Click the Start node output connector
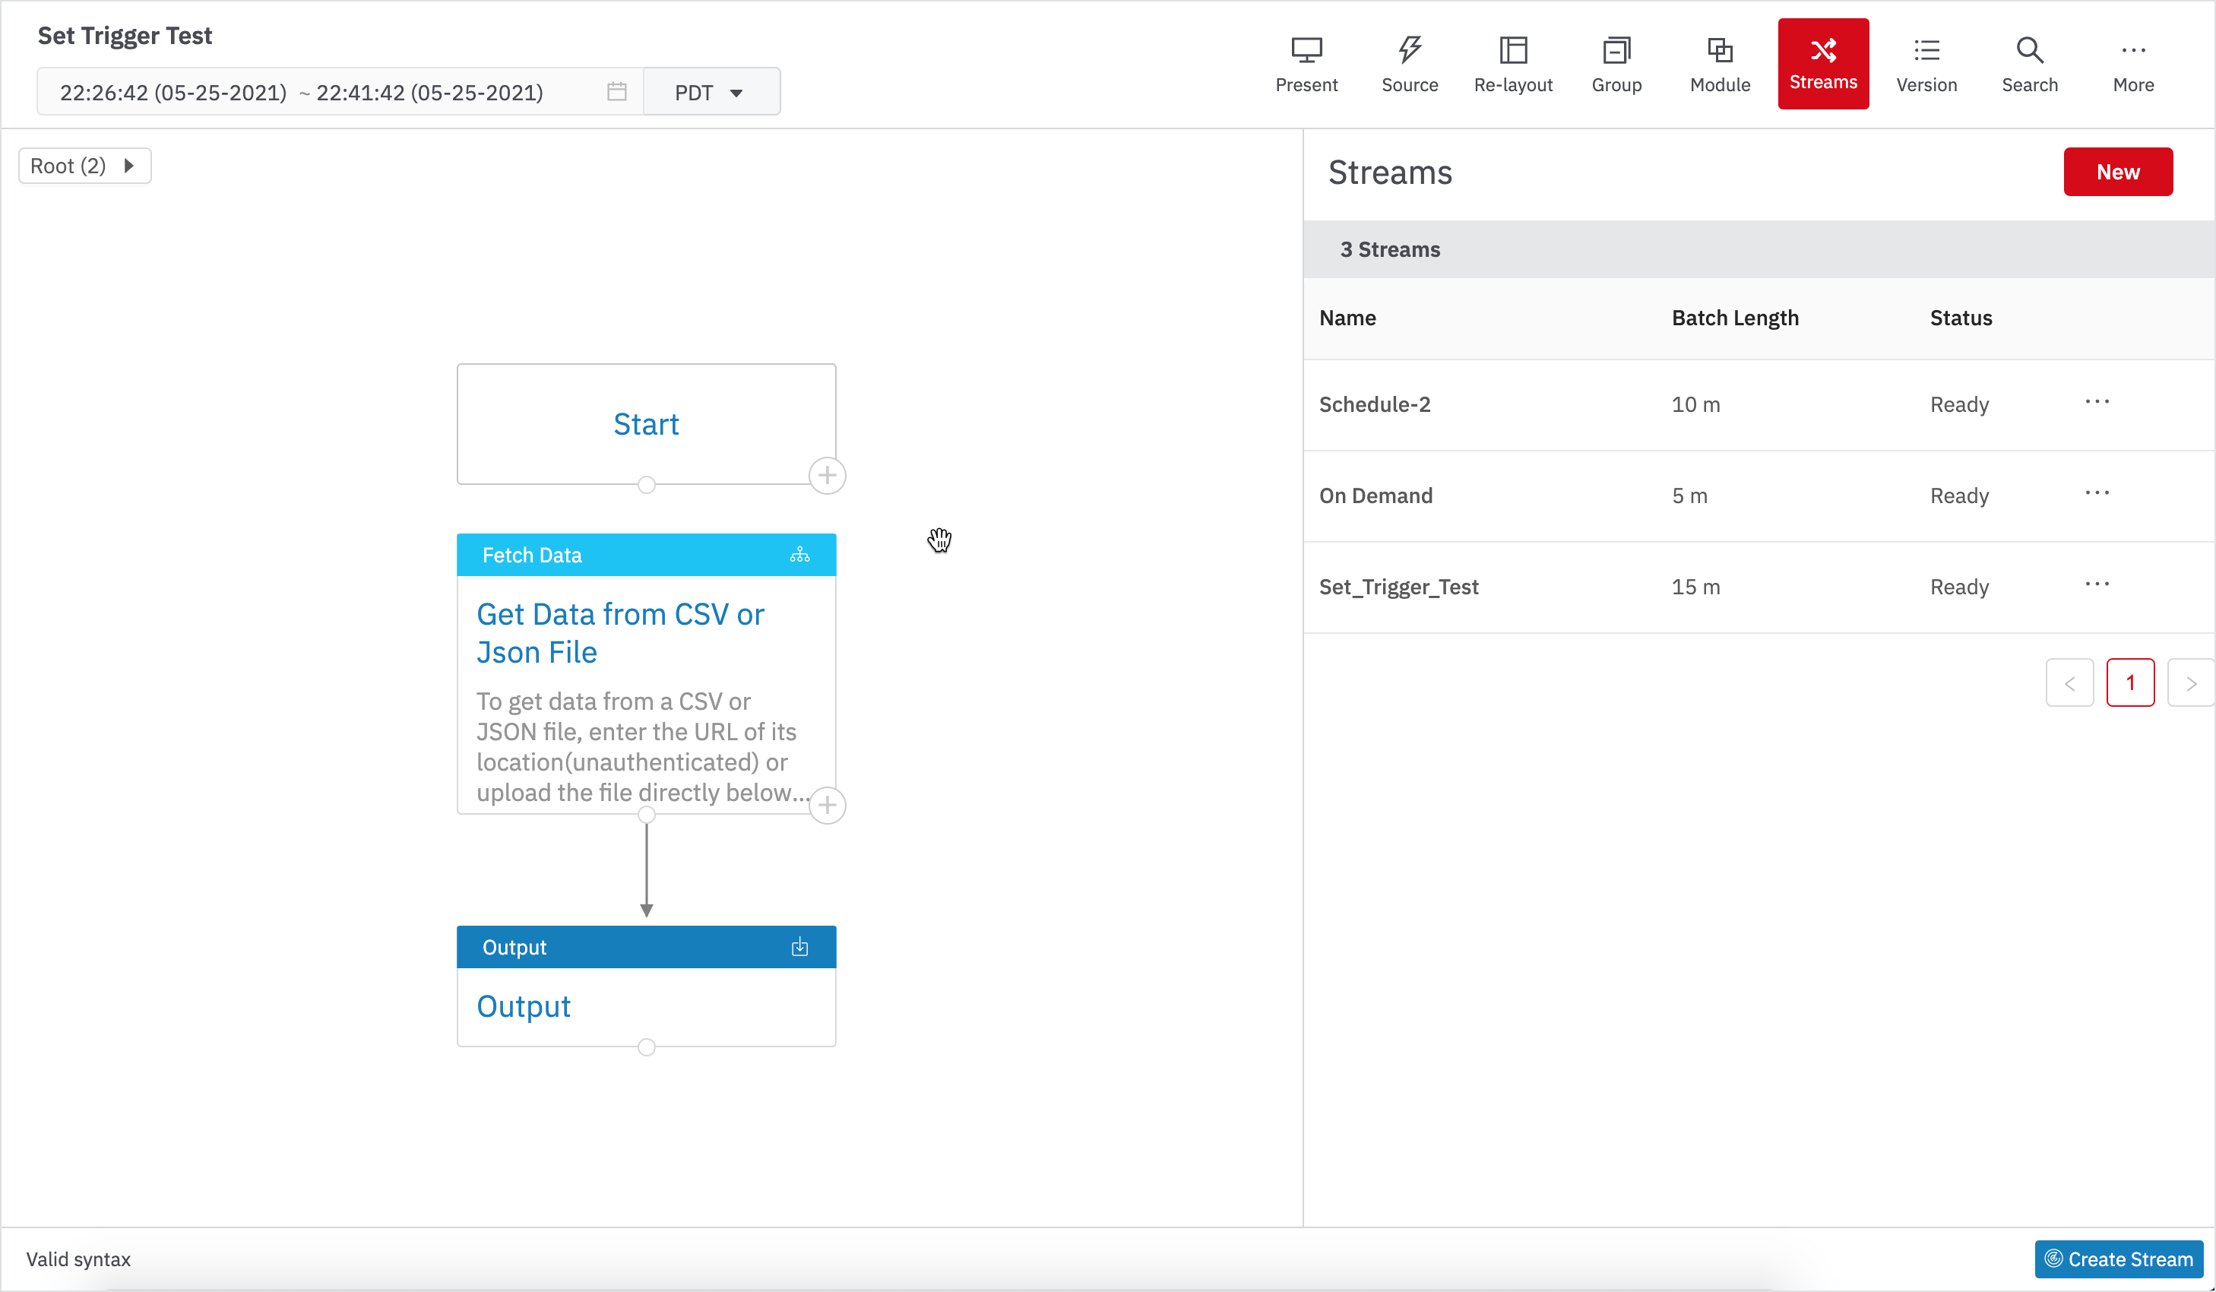This screenshot has height=1292, width=2216. tap(646, 485)
